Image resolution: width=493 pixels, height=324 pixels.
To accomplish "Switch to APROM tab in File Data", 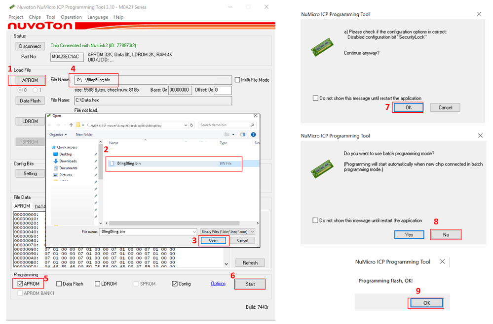I will pyautogui.click(x=22, y=206).
